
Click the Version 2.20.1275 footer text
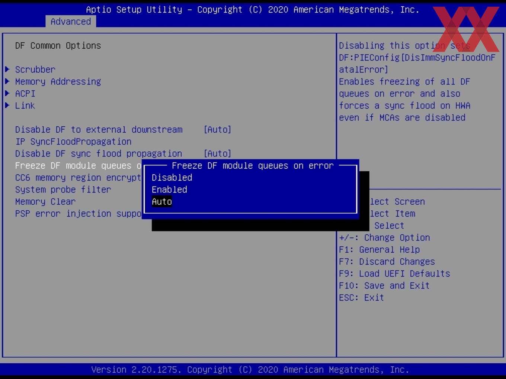(x=250, y=370)
